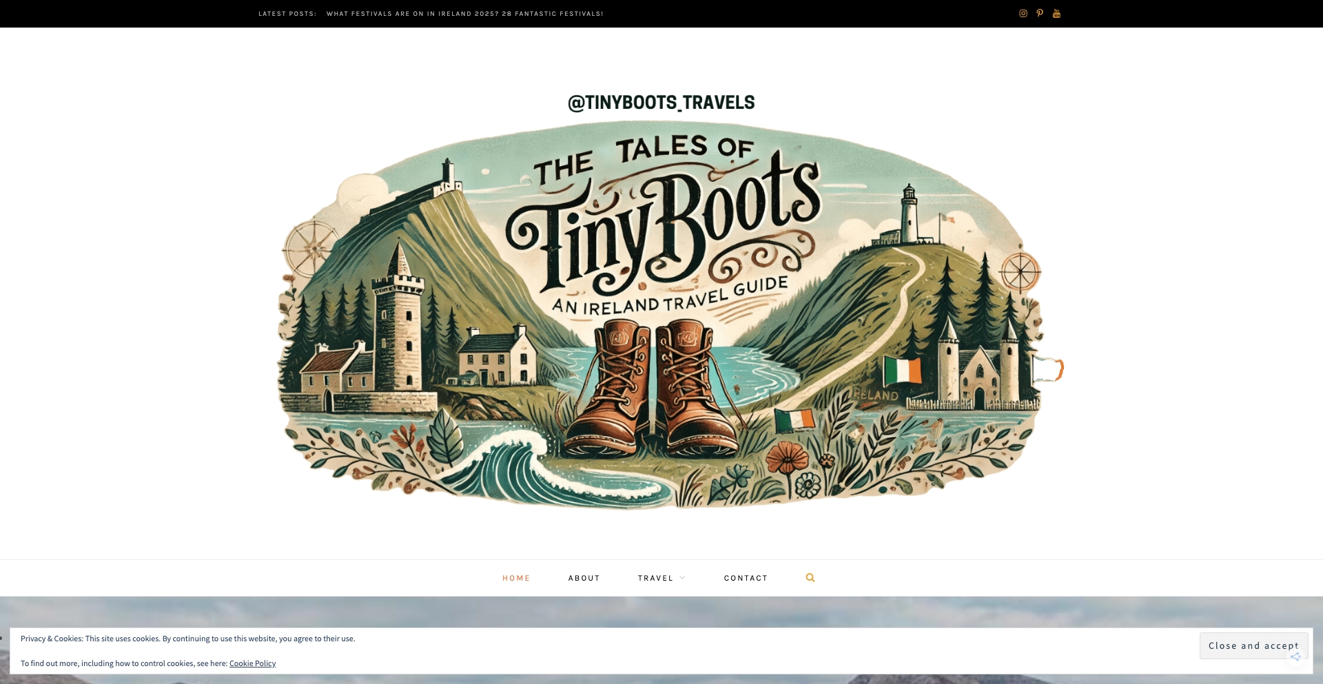Open the CONTACT page from the navigation

click(746, 578)
